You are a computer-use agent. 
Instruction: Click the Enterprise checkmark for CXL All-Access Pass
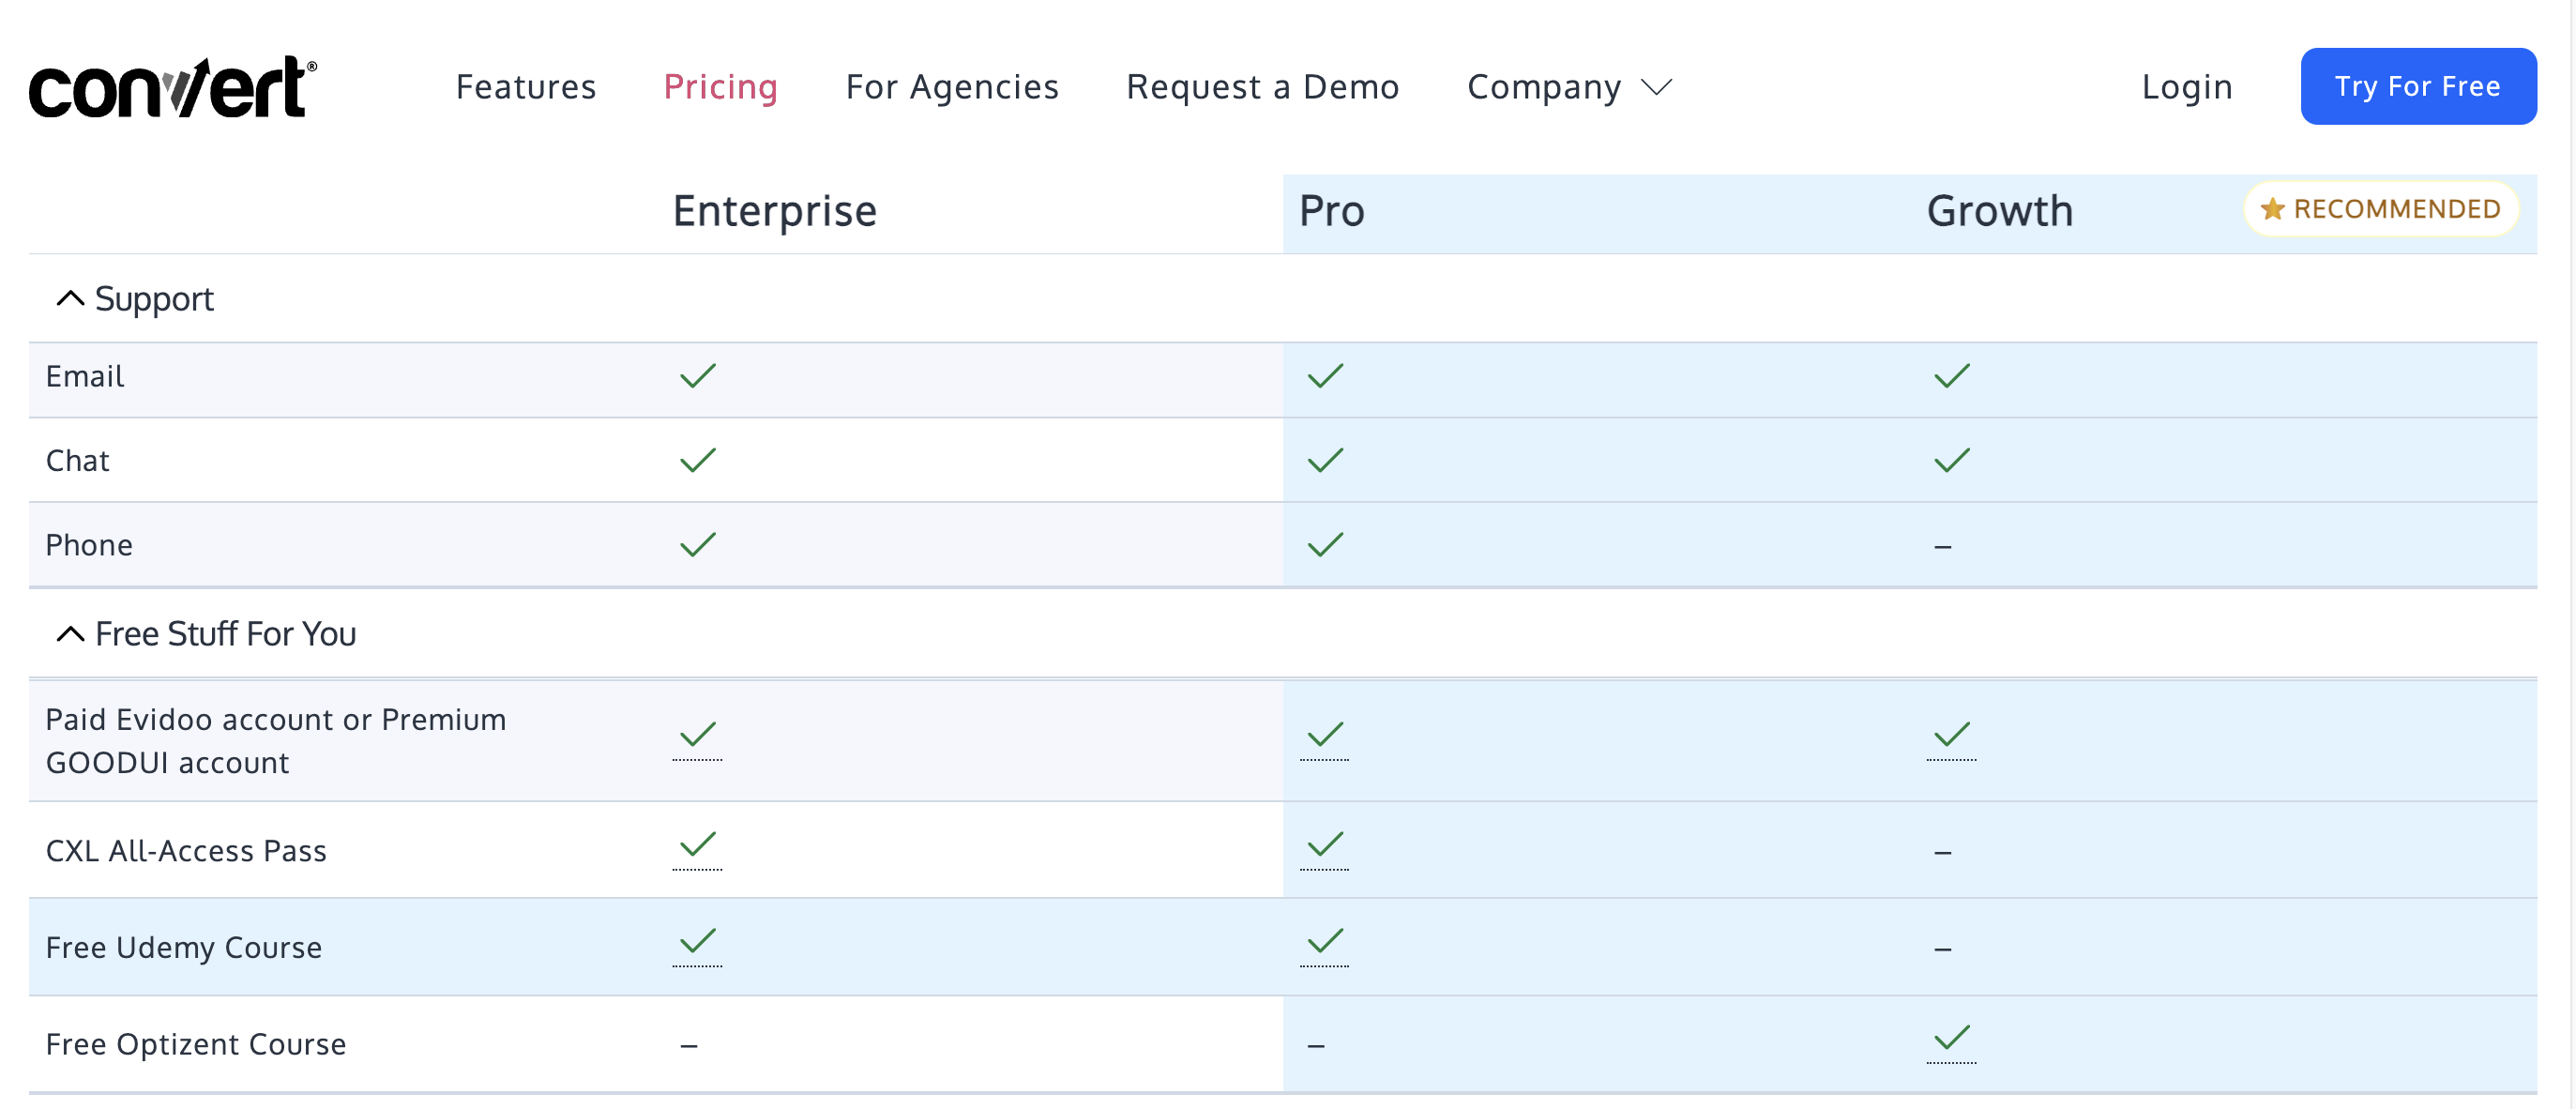[697, 845]
